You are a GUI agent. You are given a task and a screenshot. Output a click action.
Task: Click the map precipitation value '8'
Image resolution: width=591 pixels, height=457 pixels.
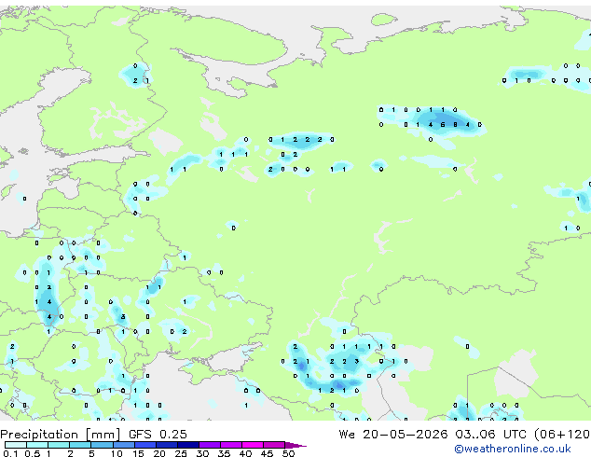click(x=455, y=124)
